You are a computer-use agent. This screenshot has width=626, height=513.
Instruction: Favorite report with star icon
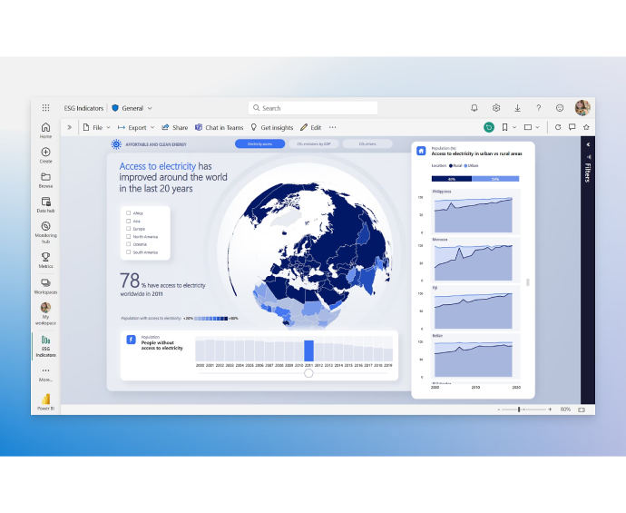coord(586,127)
